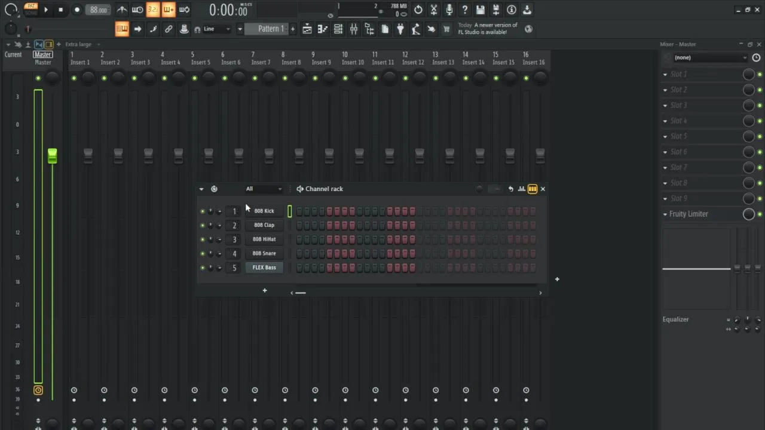Select the Insert 5 mixer track
765x430 pixels.
[201, 58]
